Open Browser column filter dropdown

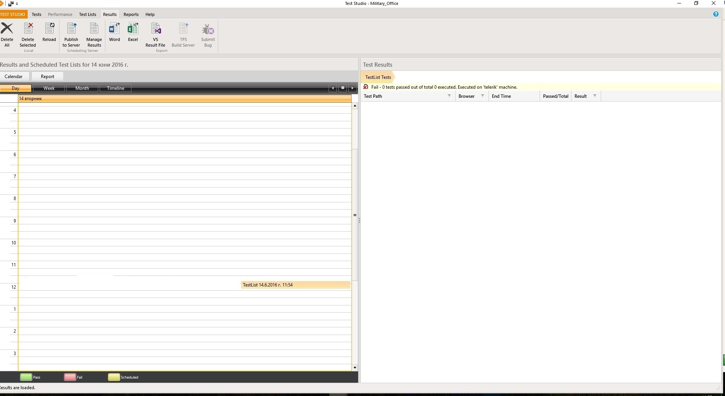coord(482,96)
